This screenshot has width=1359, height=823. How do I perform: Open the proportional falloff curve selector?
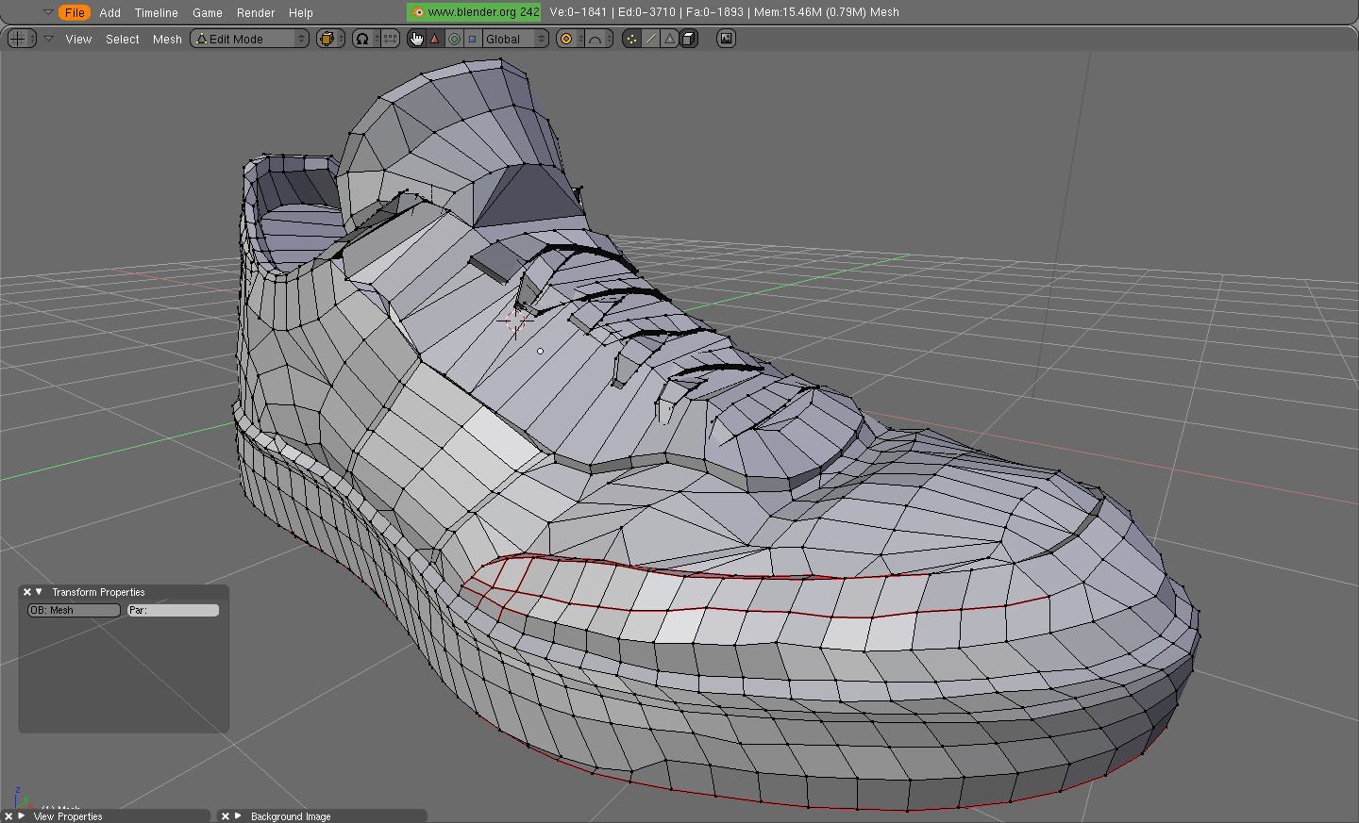[x=598, y=39]
